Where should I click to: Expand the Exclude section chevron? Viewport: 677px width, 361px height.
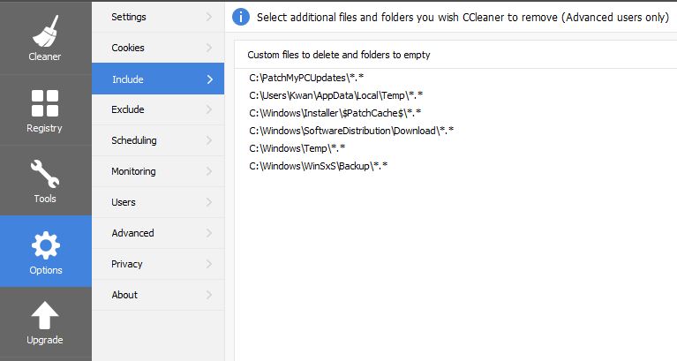[209, 109]
